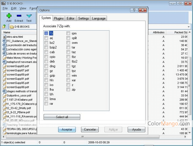Image resolution: width=193 pixels, height=146 pixels.
Task: Toggle the tar association checkbox
Action: [x=68, y=47]
